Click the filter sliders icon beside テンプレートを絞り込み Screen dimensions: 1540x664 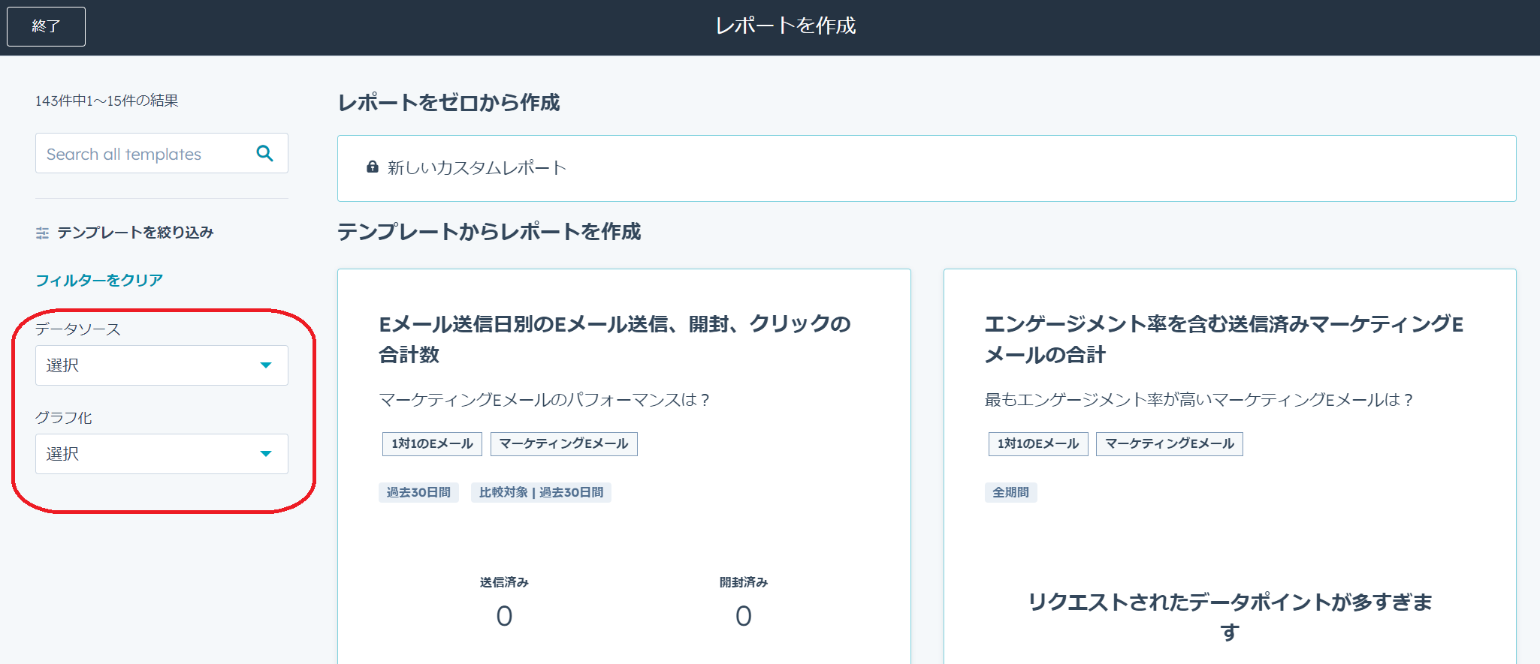click(x=42, y=233)
